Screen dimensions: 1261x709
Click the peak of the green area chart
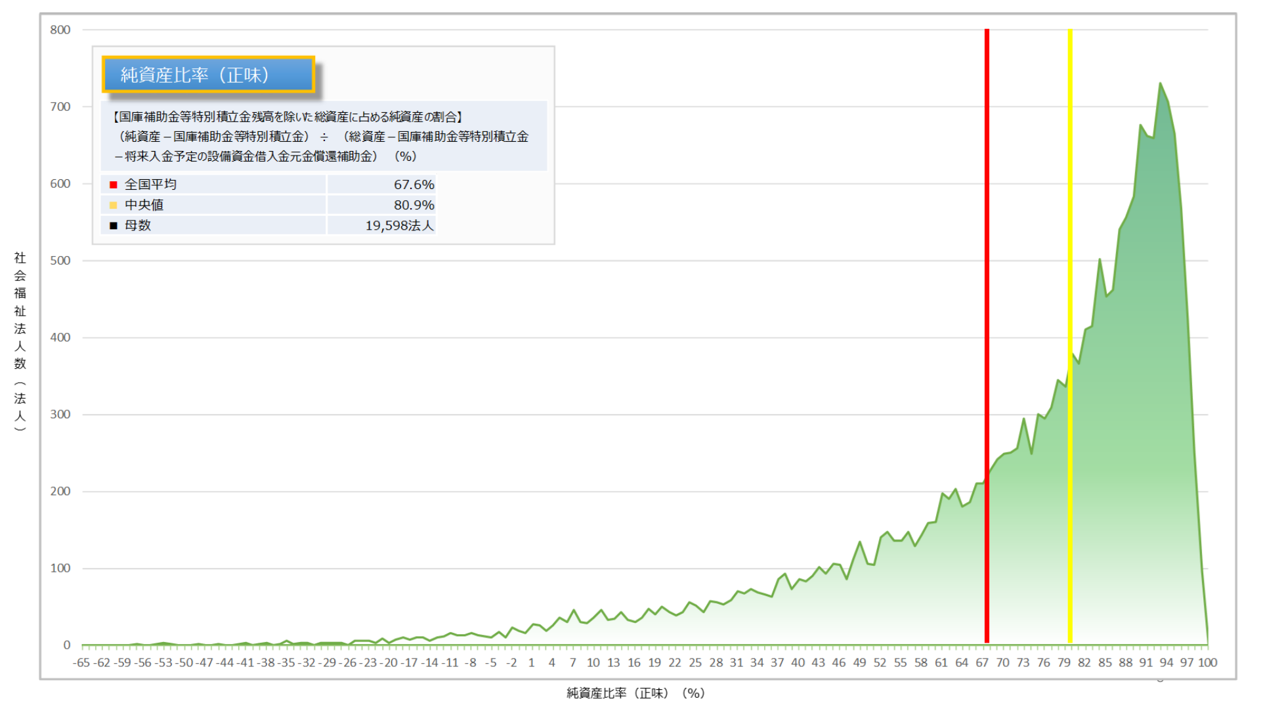1160,84
